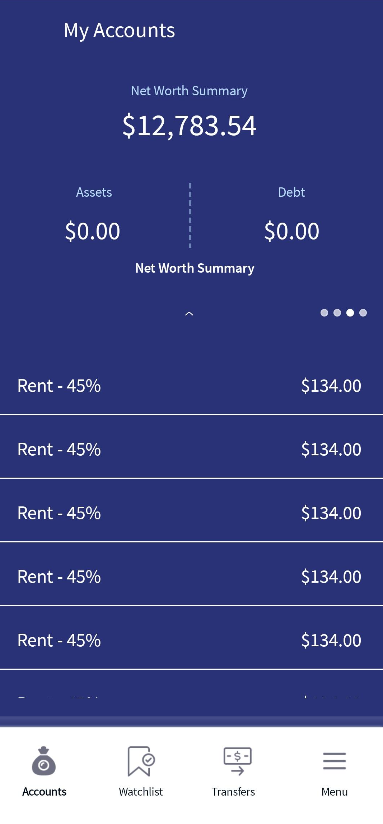Viewport: 383px width, 824px height.
Task: Select the fourth carousel page dot
Action: (363, 313)
